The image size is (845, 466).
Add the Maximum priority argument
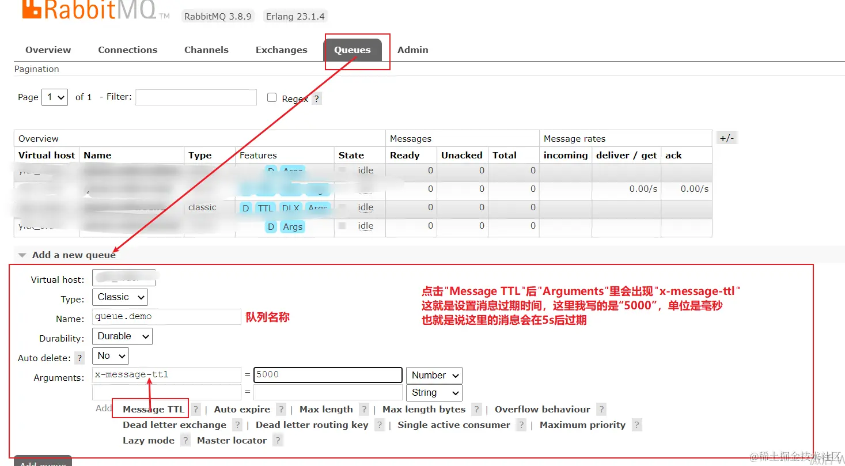(582, 425)
